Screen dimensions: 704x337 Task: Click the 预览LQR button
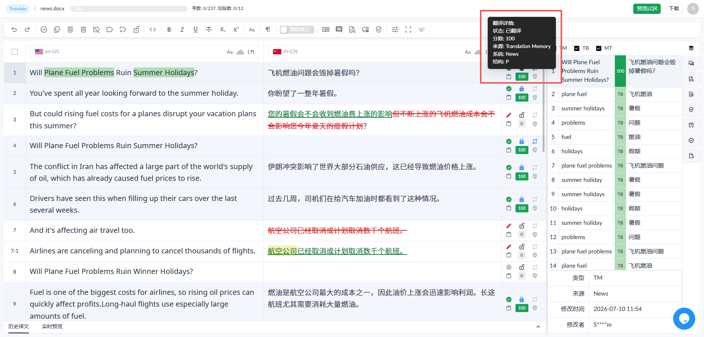click(x=647, y=8)
